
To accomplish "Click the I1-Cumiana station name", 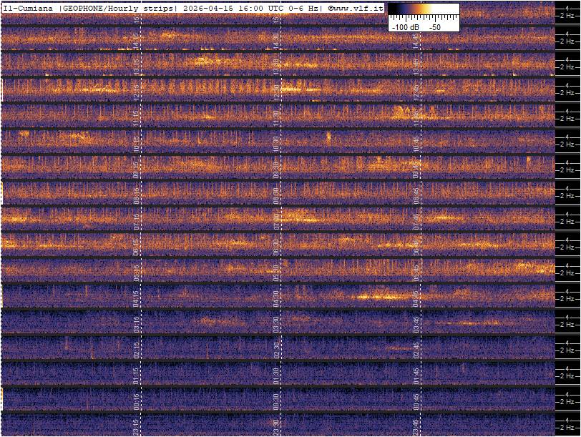I will click(29, 8).
